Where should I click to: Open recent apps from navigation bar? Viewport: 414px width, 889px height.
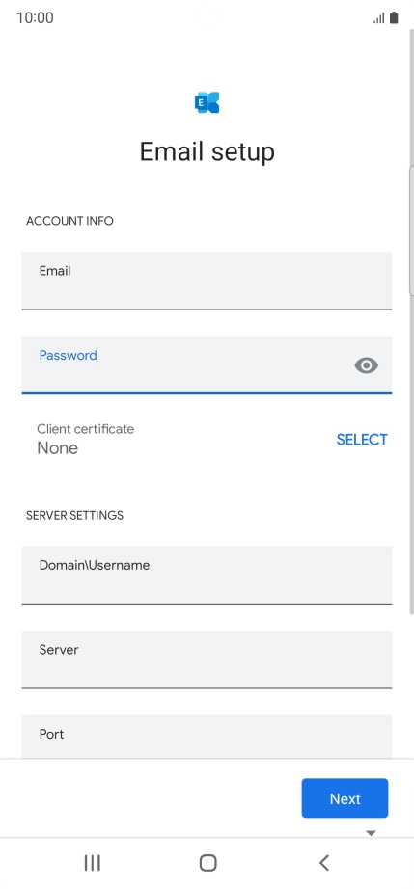pos(93,863)
